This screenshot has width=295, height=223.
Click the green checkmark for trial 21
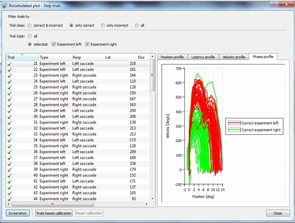tap(10, 64)
